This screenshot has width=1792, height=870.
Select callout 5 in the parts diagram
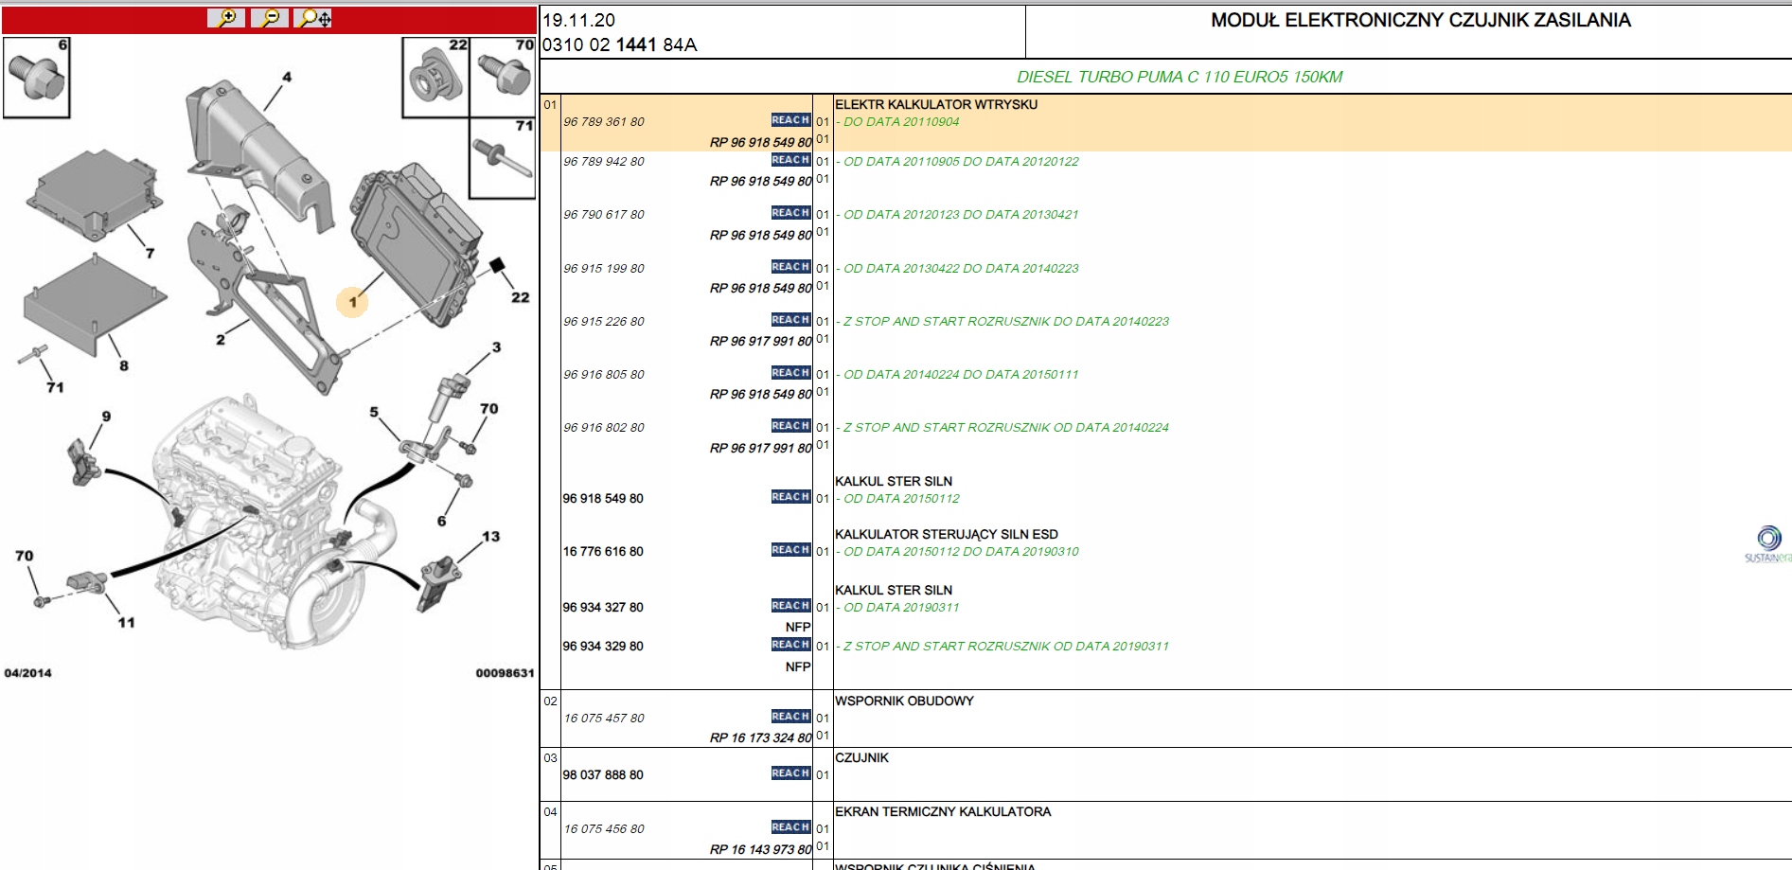pyautogui.click(x=374, y=412)
